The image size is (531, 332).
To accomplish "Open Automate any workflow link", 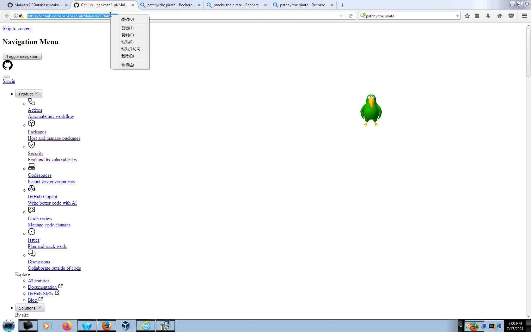I will 51,116.
